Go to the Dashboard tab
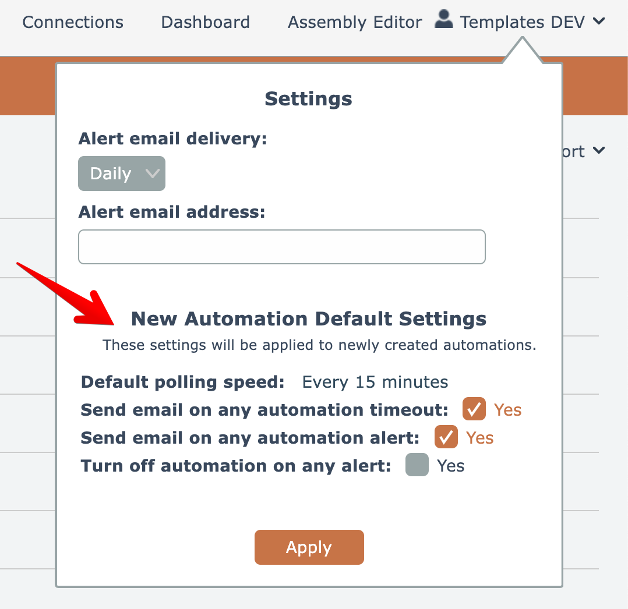 tap(205, 23)
